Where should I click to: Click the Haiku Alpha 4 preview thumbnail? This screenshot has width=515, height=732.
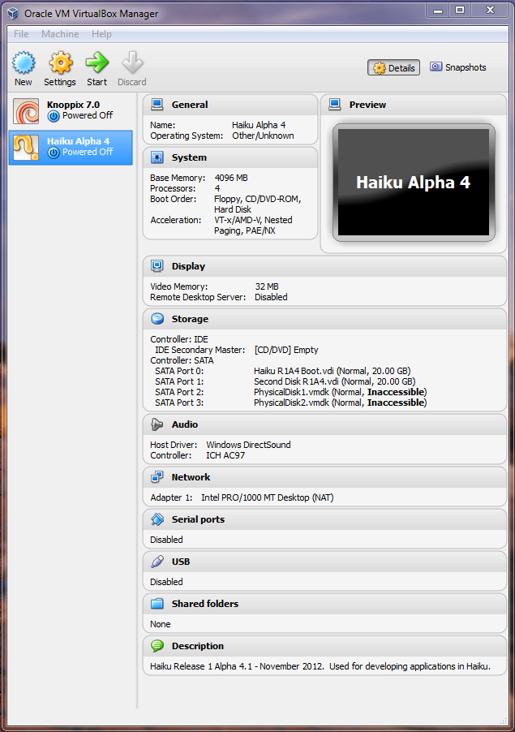pyautogui.click(x=414, y=182)
